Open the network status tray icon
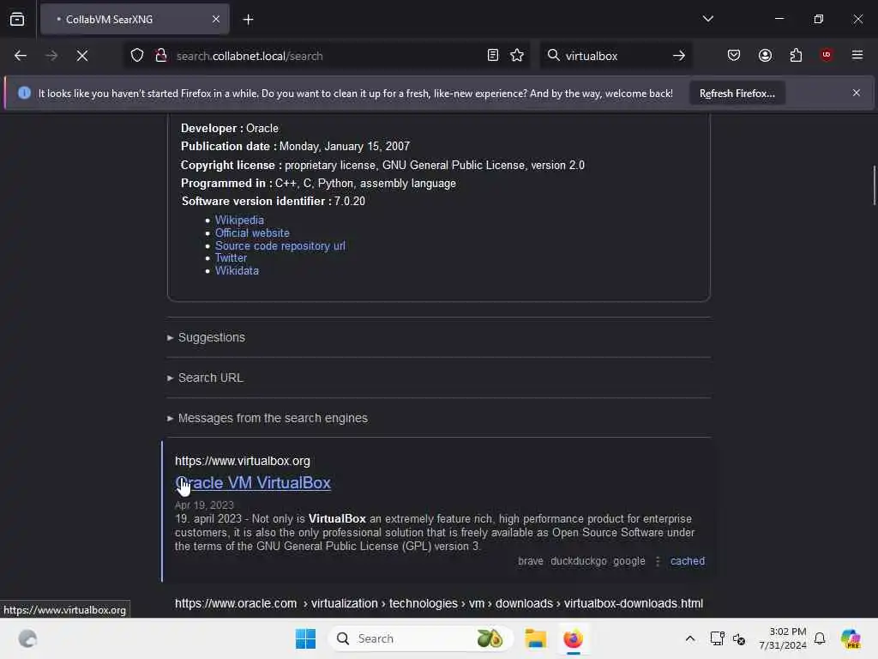 click(x=717, y=638)
